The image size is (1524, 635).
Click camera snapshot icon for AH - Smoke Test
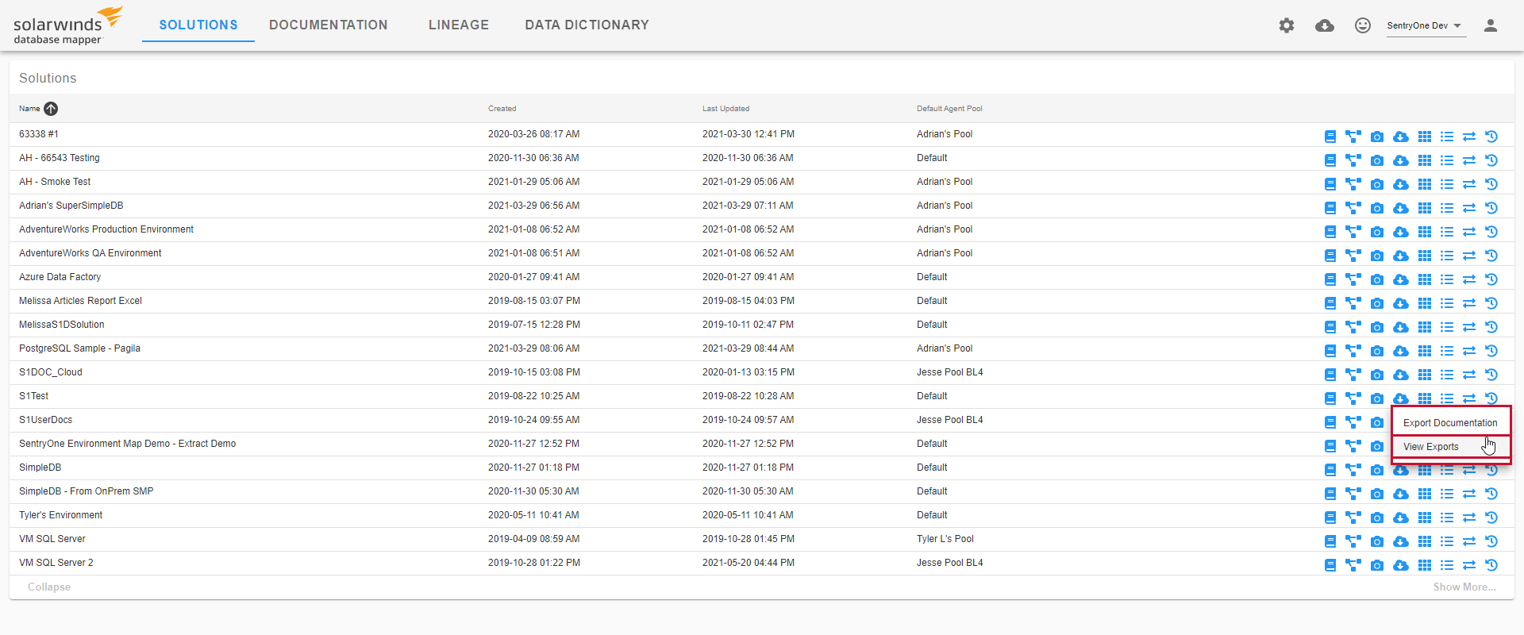pyautogui.click(x=1377, y=184)
